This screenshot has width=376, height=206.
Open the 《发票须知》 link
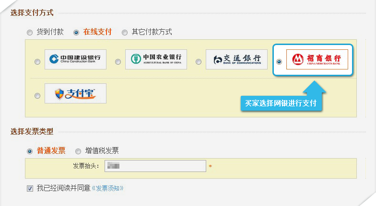coord(107,188)
